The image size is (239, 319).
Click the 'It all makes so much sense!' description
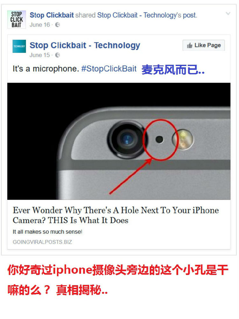(47, 232)
